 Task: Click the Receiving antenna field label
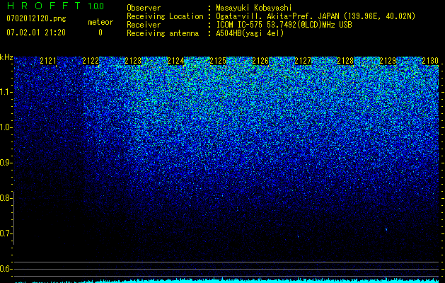(163, 33)
